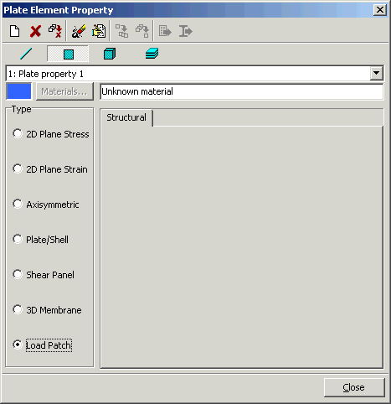Click the Unknown material text field
Viewport: 391px width, 404px height.
(x=242, y=91)
